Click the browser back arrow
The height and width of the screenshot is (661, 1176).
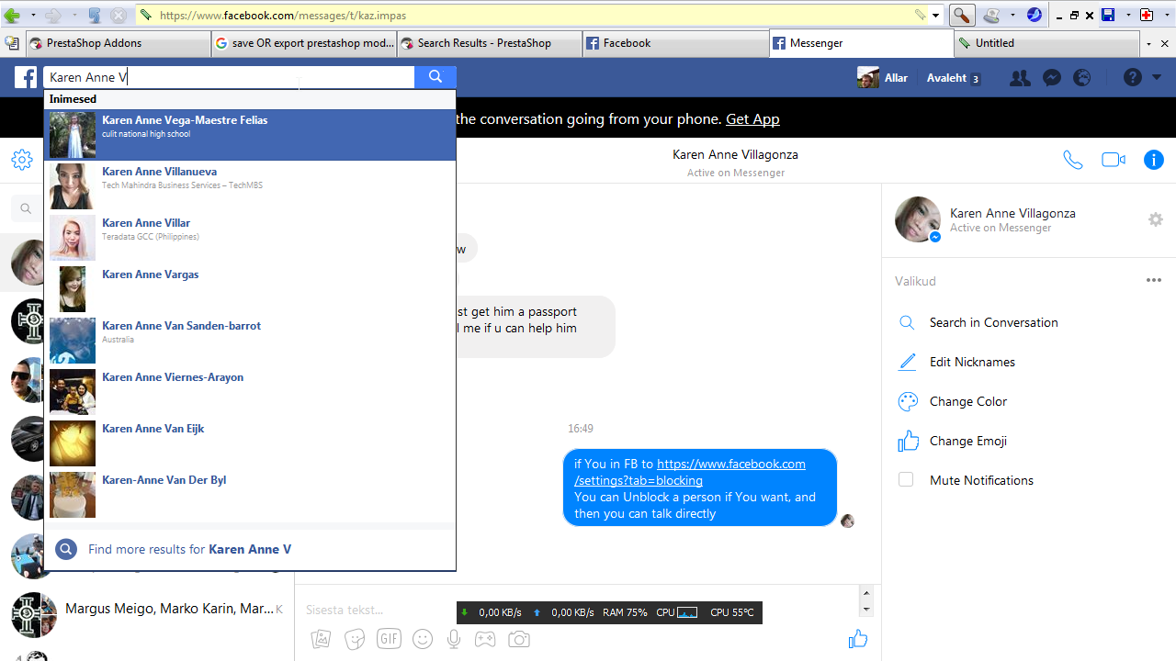[x=12, y=16]
